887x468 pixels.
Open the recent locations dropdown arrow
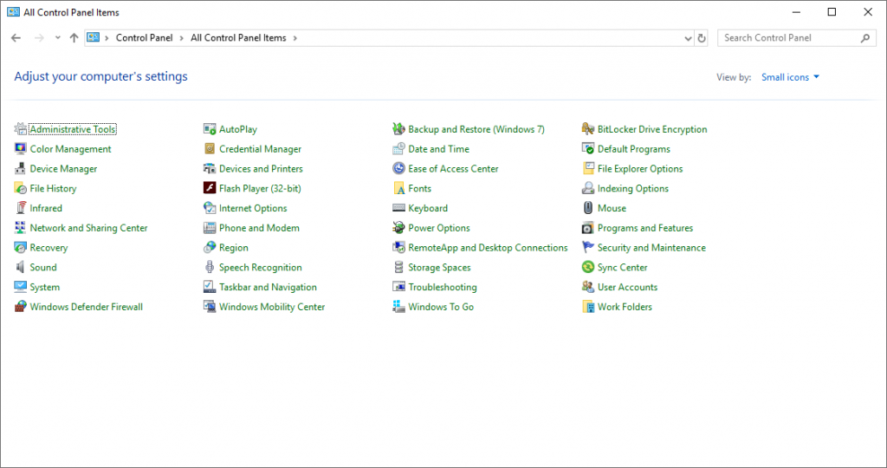pos(58,38)
